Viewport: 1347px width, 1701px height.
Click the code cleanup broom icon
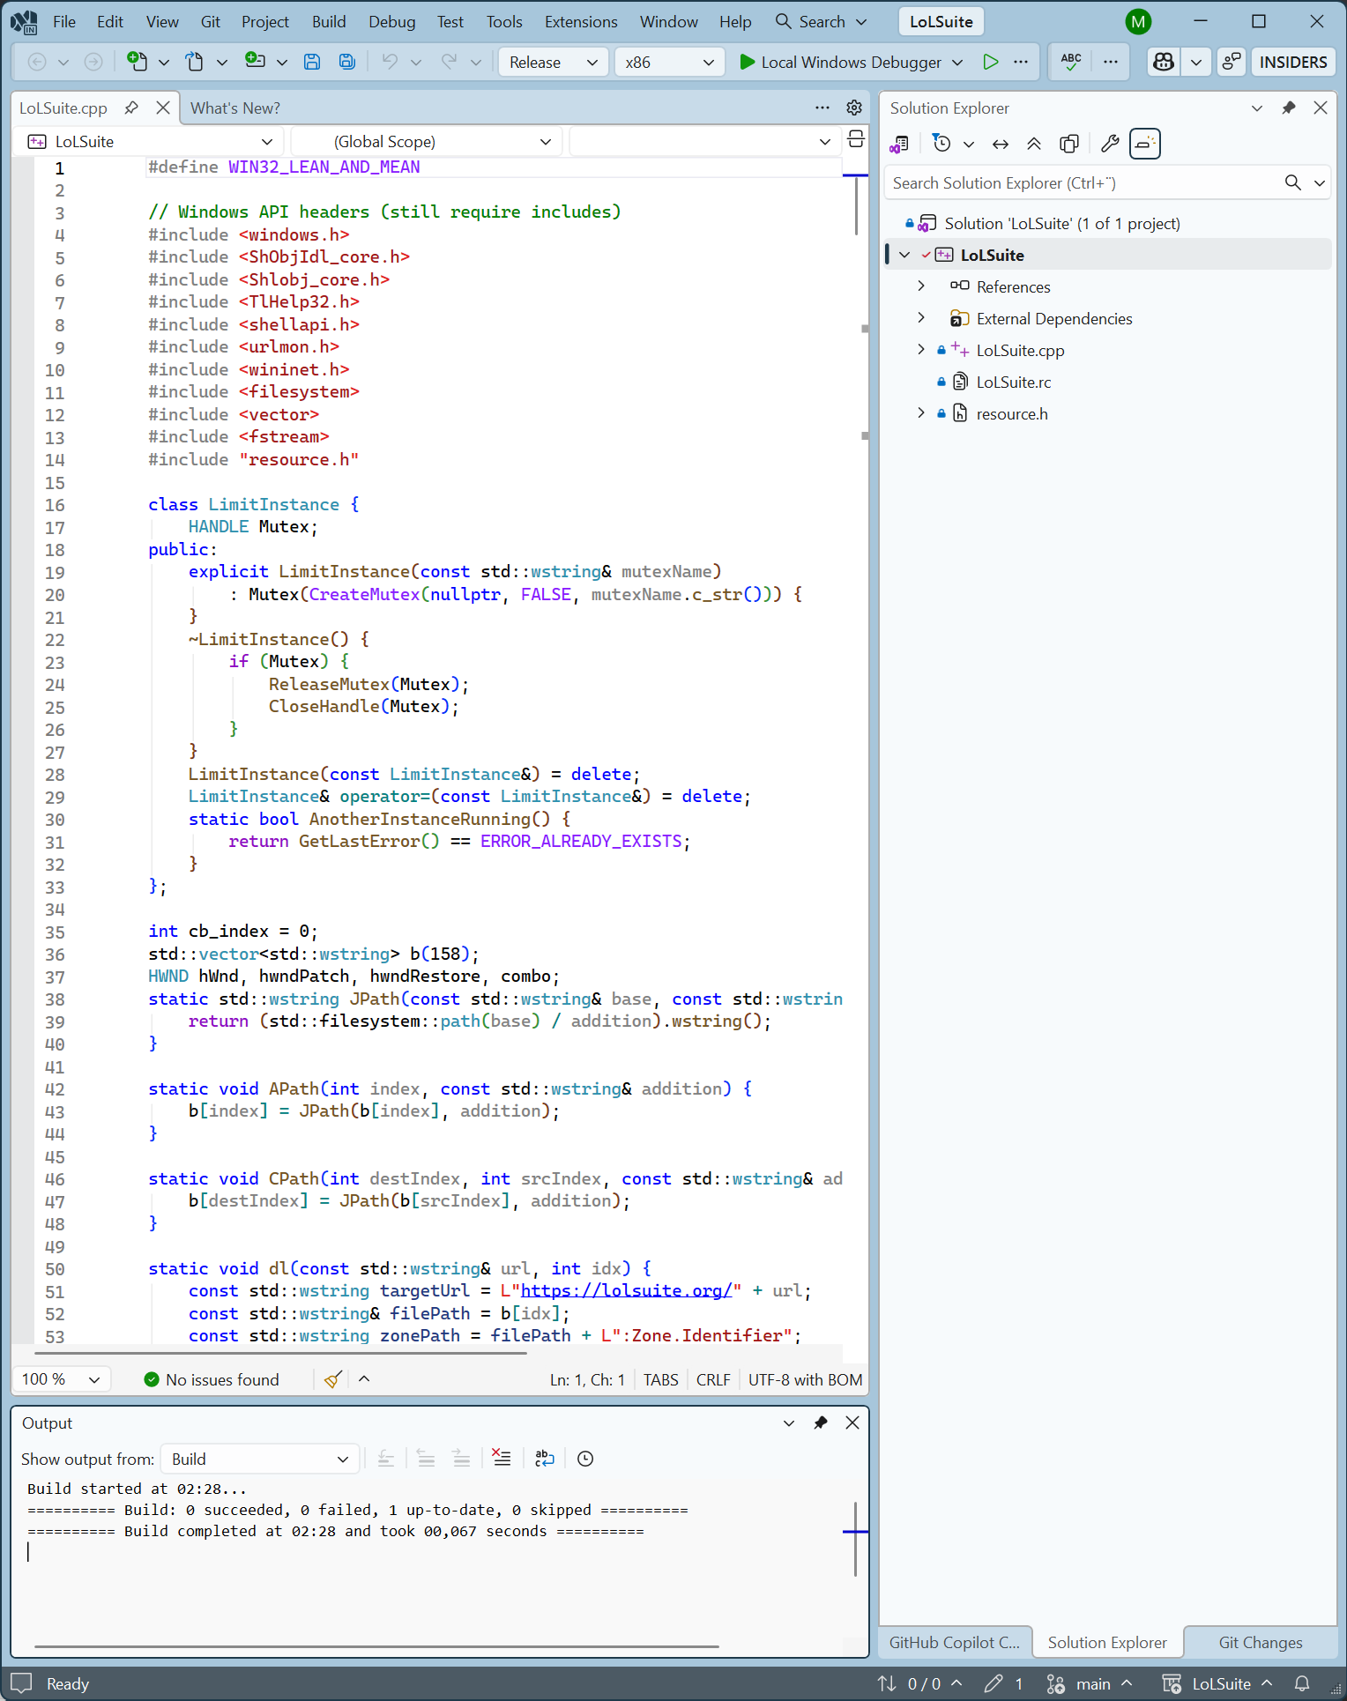pos(332,1379)
